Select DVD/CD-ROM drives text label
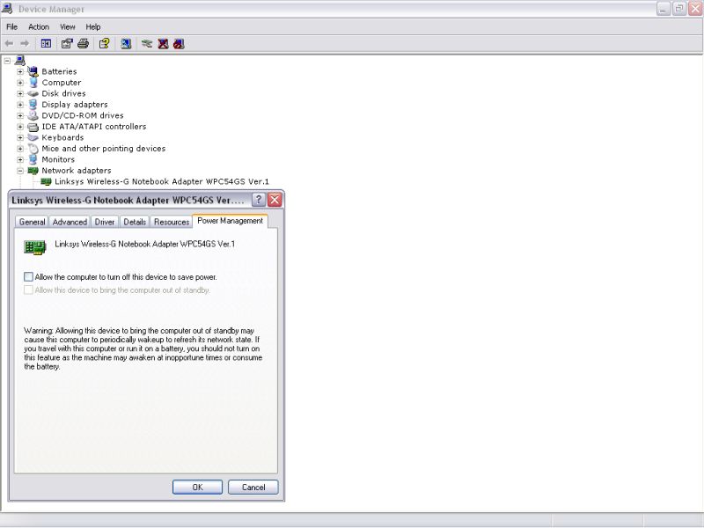The image size is (704, 528). pos(83,115)
